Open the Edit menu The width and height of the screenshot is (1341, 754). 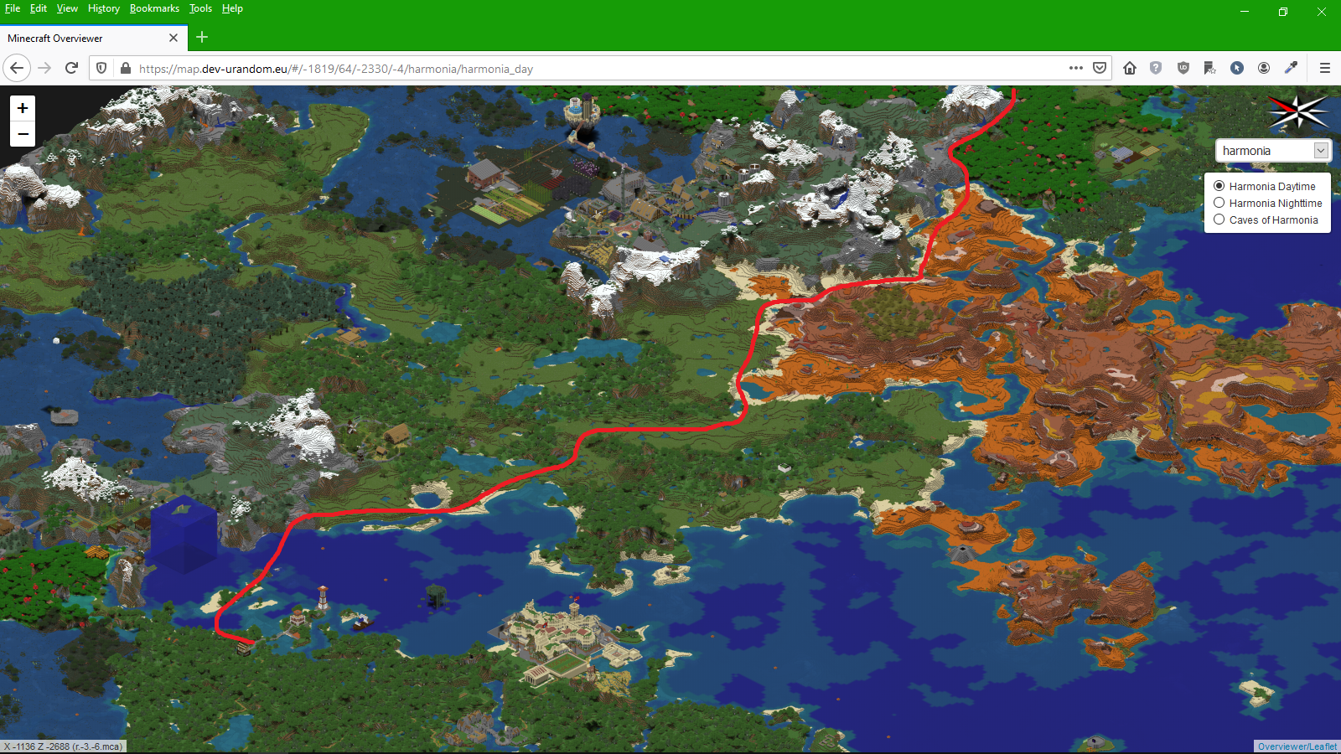pyautogui.click(x=39, y=8)
